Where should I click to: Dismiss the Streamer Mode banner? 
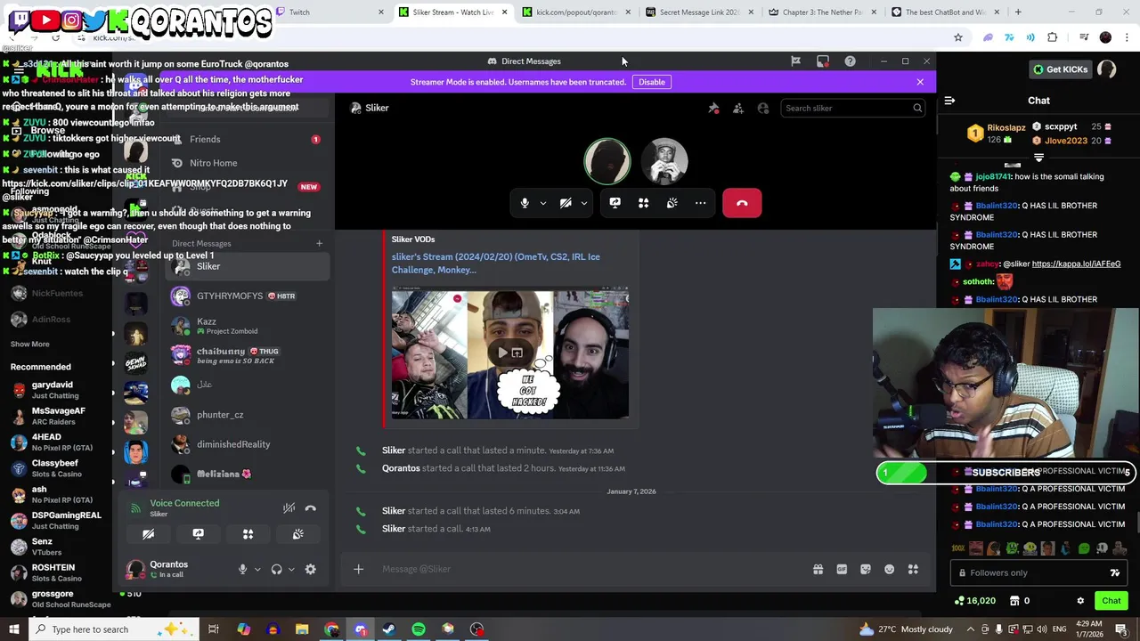(x=920, y=82)
